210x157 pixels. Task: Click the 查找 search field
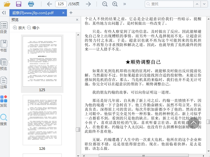coord(169,4)
